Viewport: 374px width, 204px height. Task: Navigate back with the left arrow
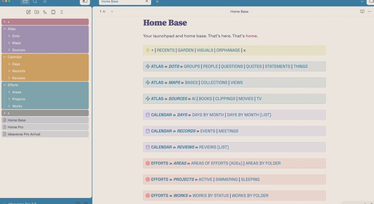tap(104, 11)
